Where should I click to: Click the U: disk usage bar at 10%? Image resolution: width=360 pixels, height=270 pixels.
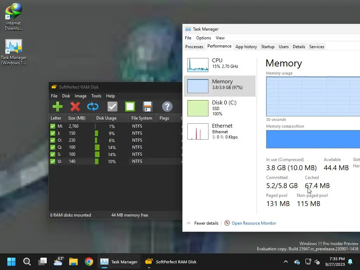coord(97,161)
